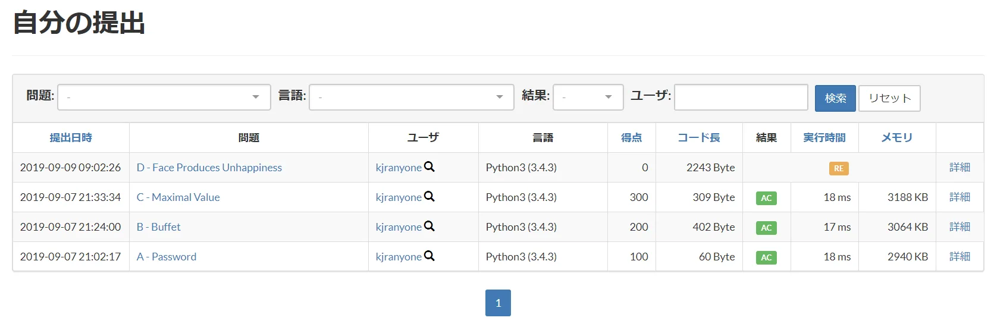994x327 pixels.
Task: Open A - Password problem link
Action: point(167,257)
